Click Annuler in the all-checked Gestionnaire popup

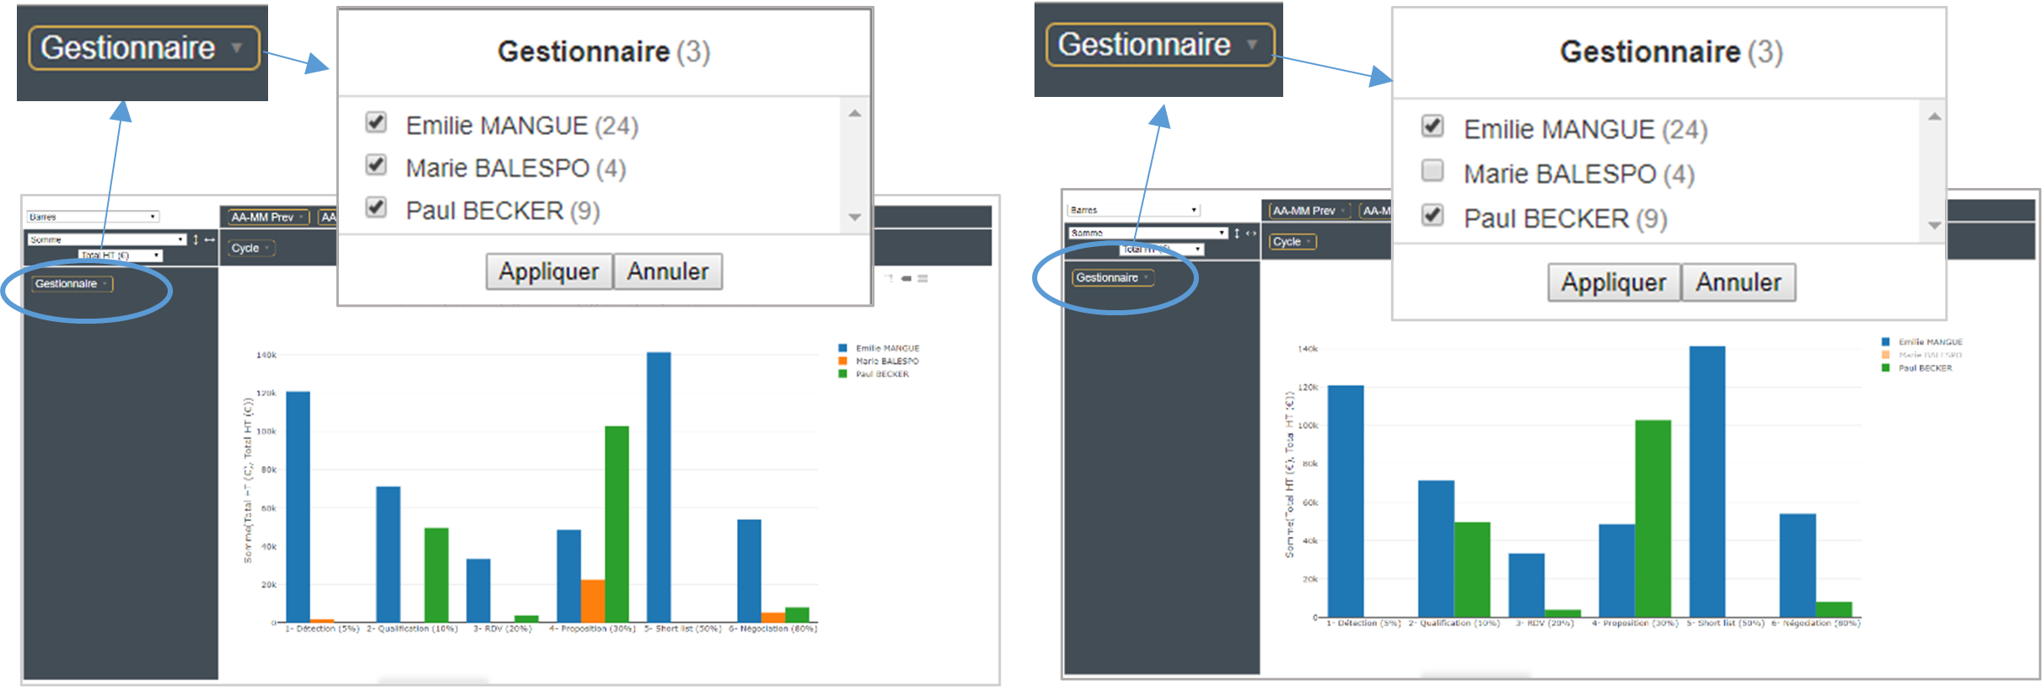pyautogui.click(x=668, y=271)
